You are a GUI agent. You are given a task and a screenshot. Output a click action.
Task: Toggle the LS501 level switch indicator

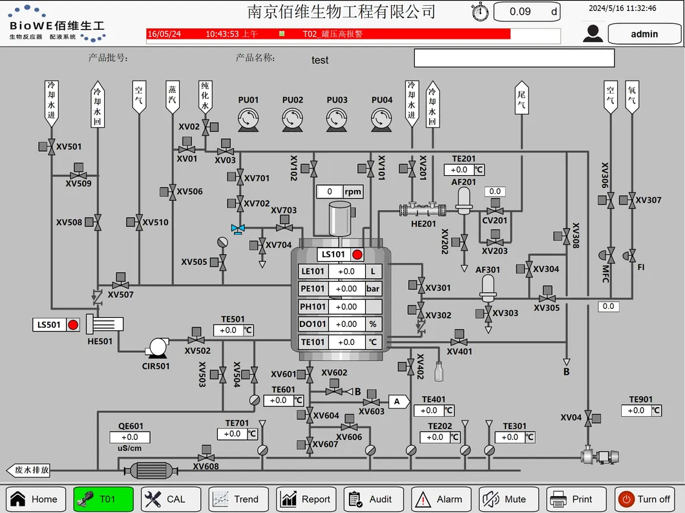tap(72, 325)
